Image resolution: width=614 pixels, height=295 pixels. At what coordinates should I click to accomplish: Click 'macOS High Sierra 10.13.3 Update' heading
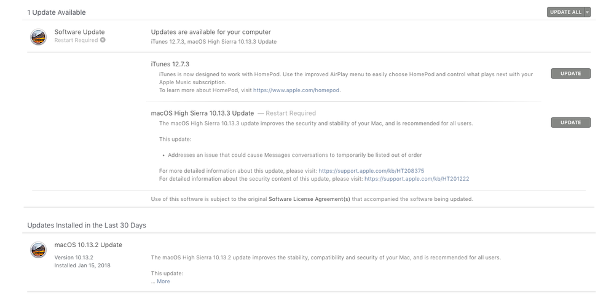pos(202,113)
